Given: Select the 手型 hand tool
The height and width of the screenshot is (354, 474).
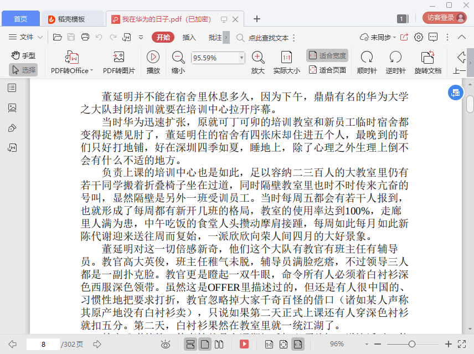Looking at the screenshot, I should click(x=23, y=55).
